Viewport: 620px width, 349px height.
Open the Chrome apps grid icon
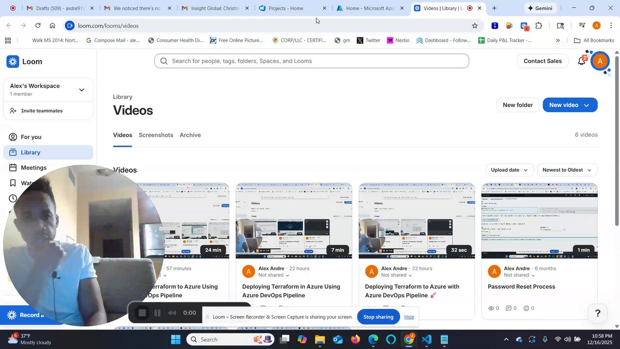[8, 40]
